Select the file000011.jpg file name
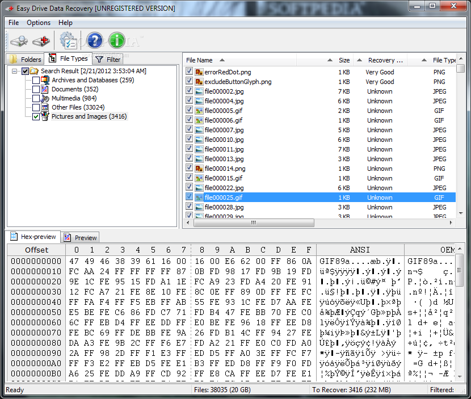471x399 pixels. (x=224, y=149)
